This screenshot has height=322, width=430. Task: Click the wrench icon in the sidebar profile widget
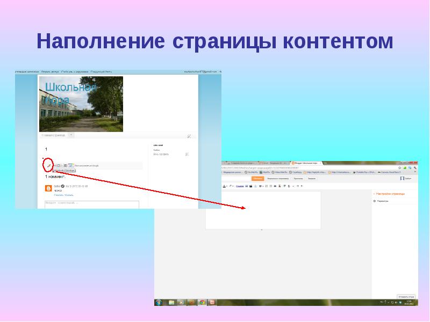[187, 154]
